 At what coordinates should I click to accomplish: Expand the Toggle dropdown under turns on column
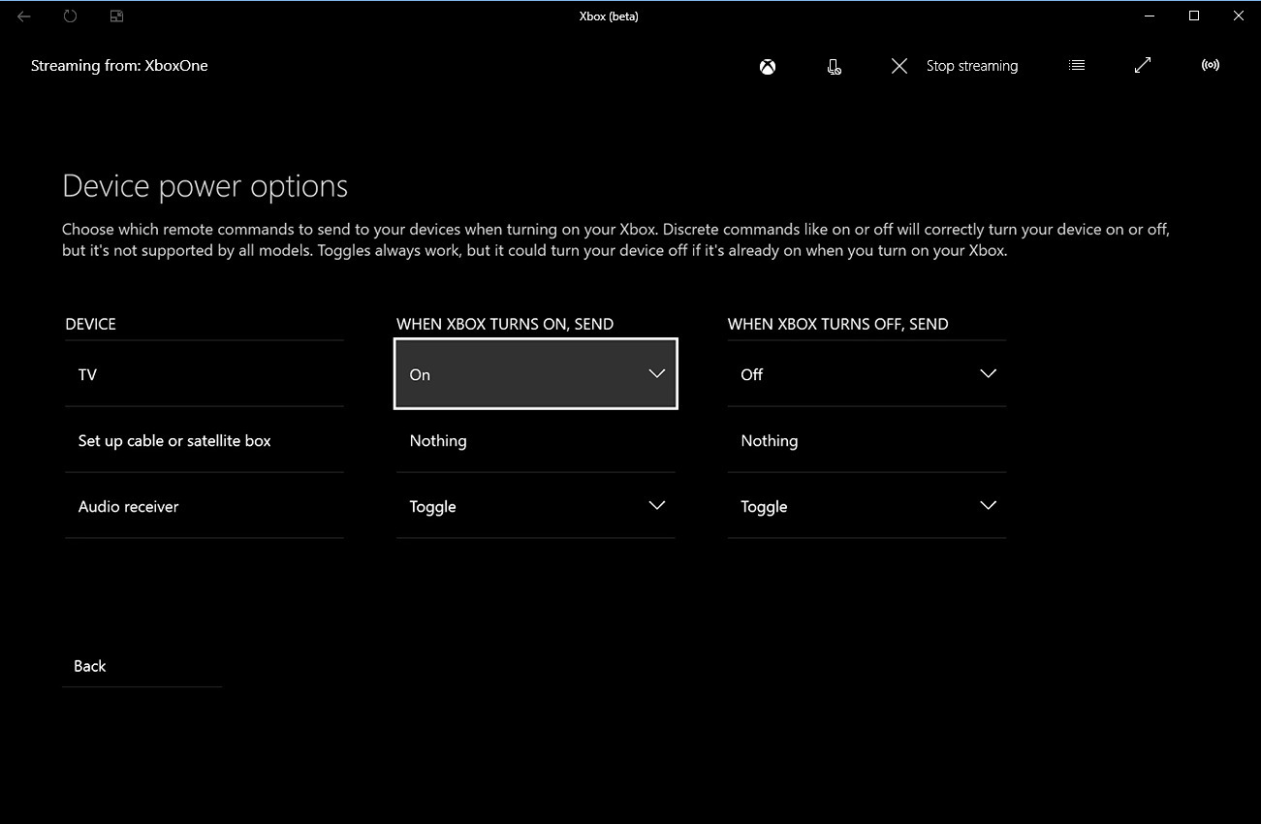(535, 505)
